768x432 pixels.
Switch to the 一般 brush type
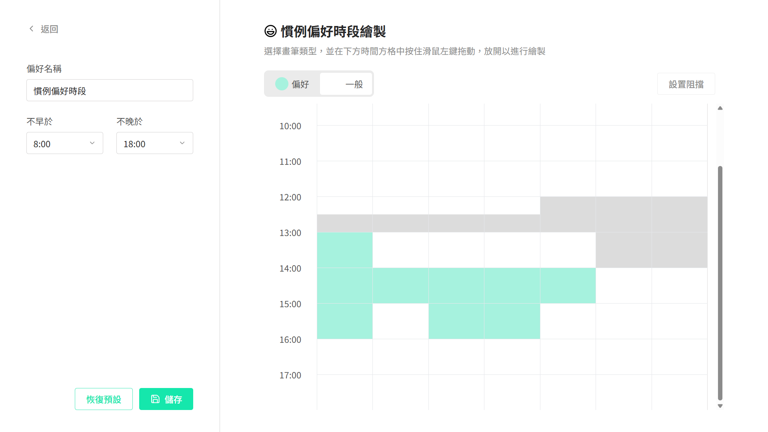click(346, 84)
